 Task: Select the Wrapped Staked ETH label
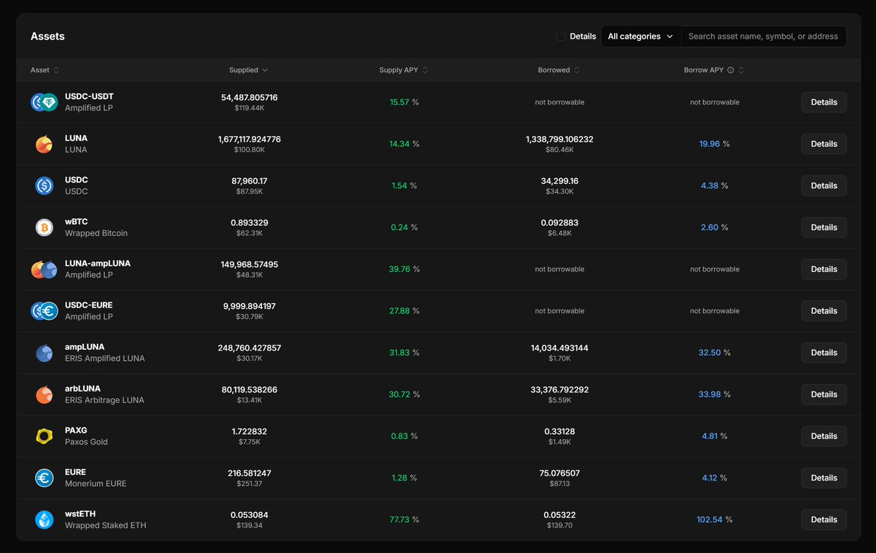105,525
